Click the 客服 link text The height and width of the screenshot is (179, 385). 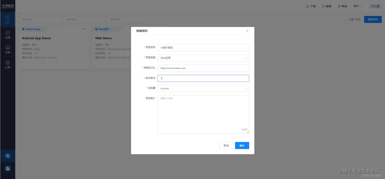pos(329,6)
